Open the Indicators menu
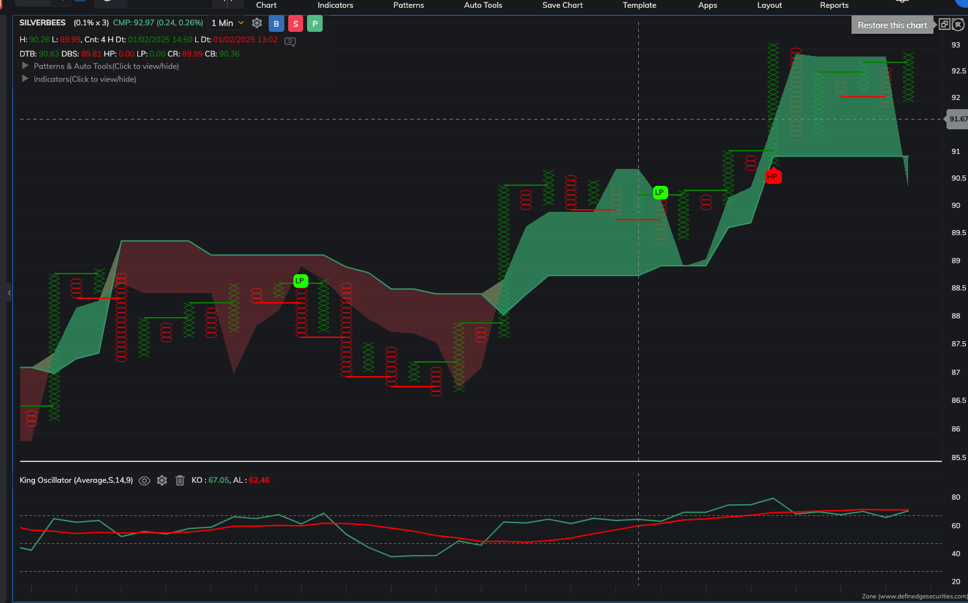This screenshot has height=603, width=968. (x=336, y=5)
